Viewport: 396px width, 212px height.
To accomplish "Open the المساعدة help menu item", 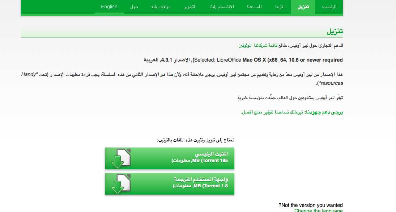I will (254, 7).
